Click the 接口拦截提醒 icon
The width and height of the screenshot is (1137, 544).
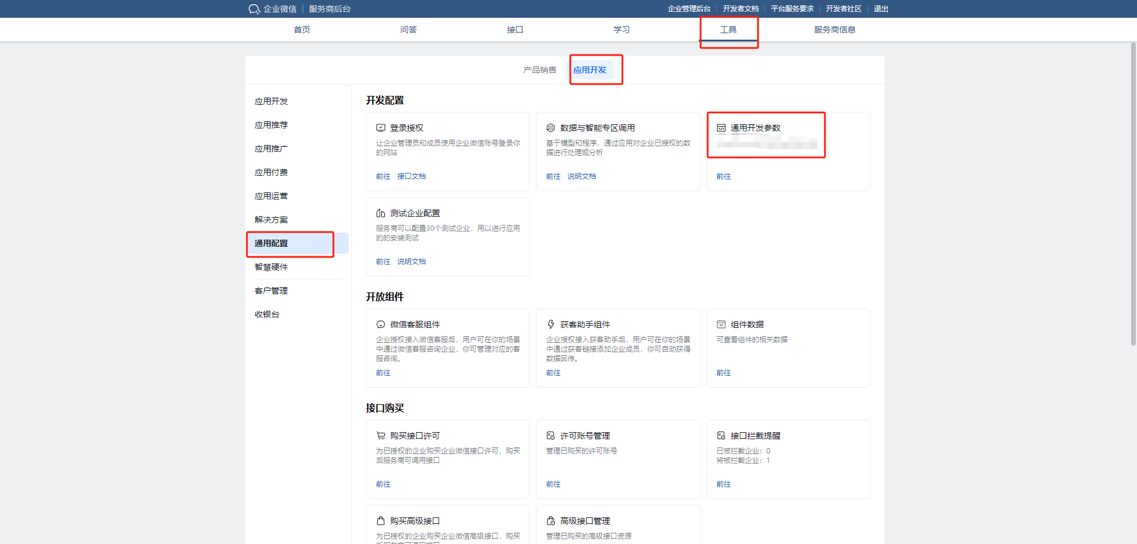[721, 436]
